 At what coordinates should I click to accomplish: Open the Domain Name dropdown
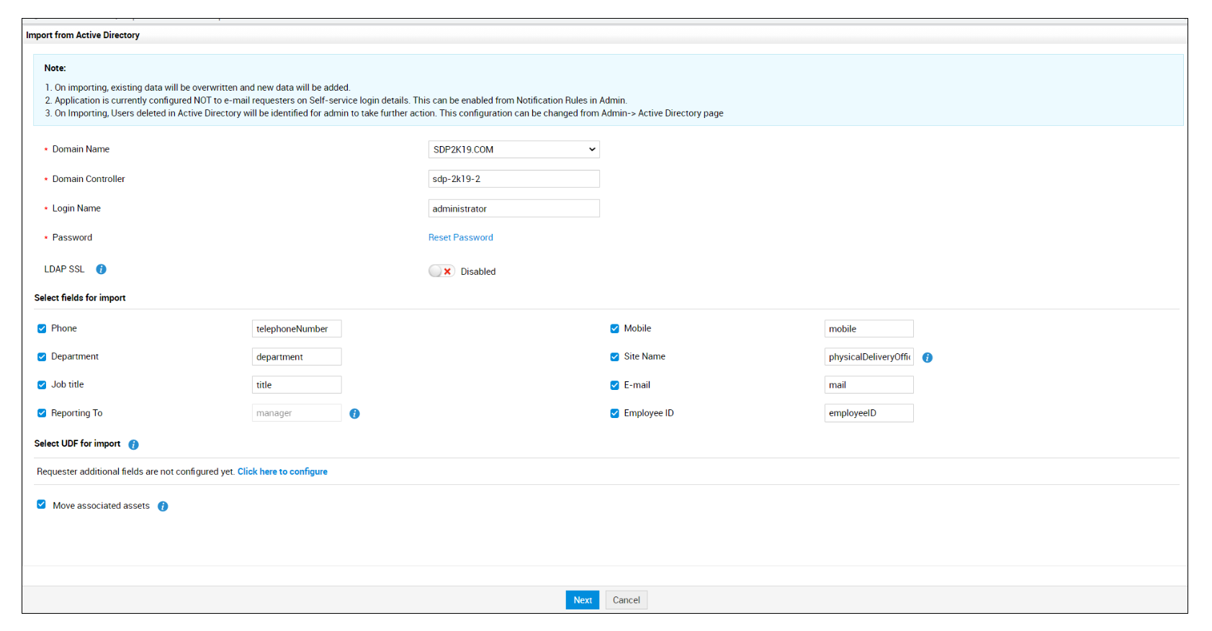513,150
